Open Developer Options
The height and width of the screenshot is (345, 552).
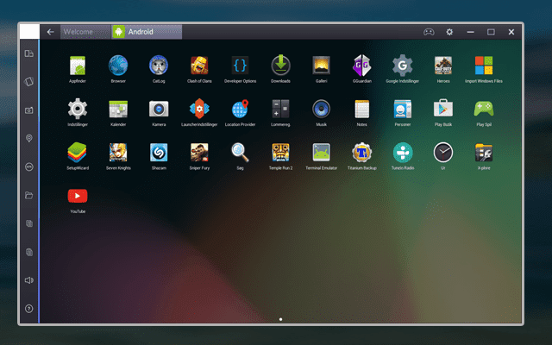(x=240, y=66)
